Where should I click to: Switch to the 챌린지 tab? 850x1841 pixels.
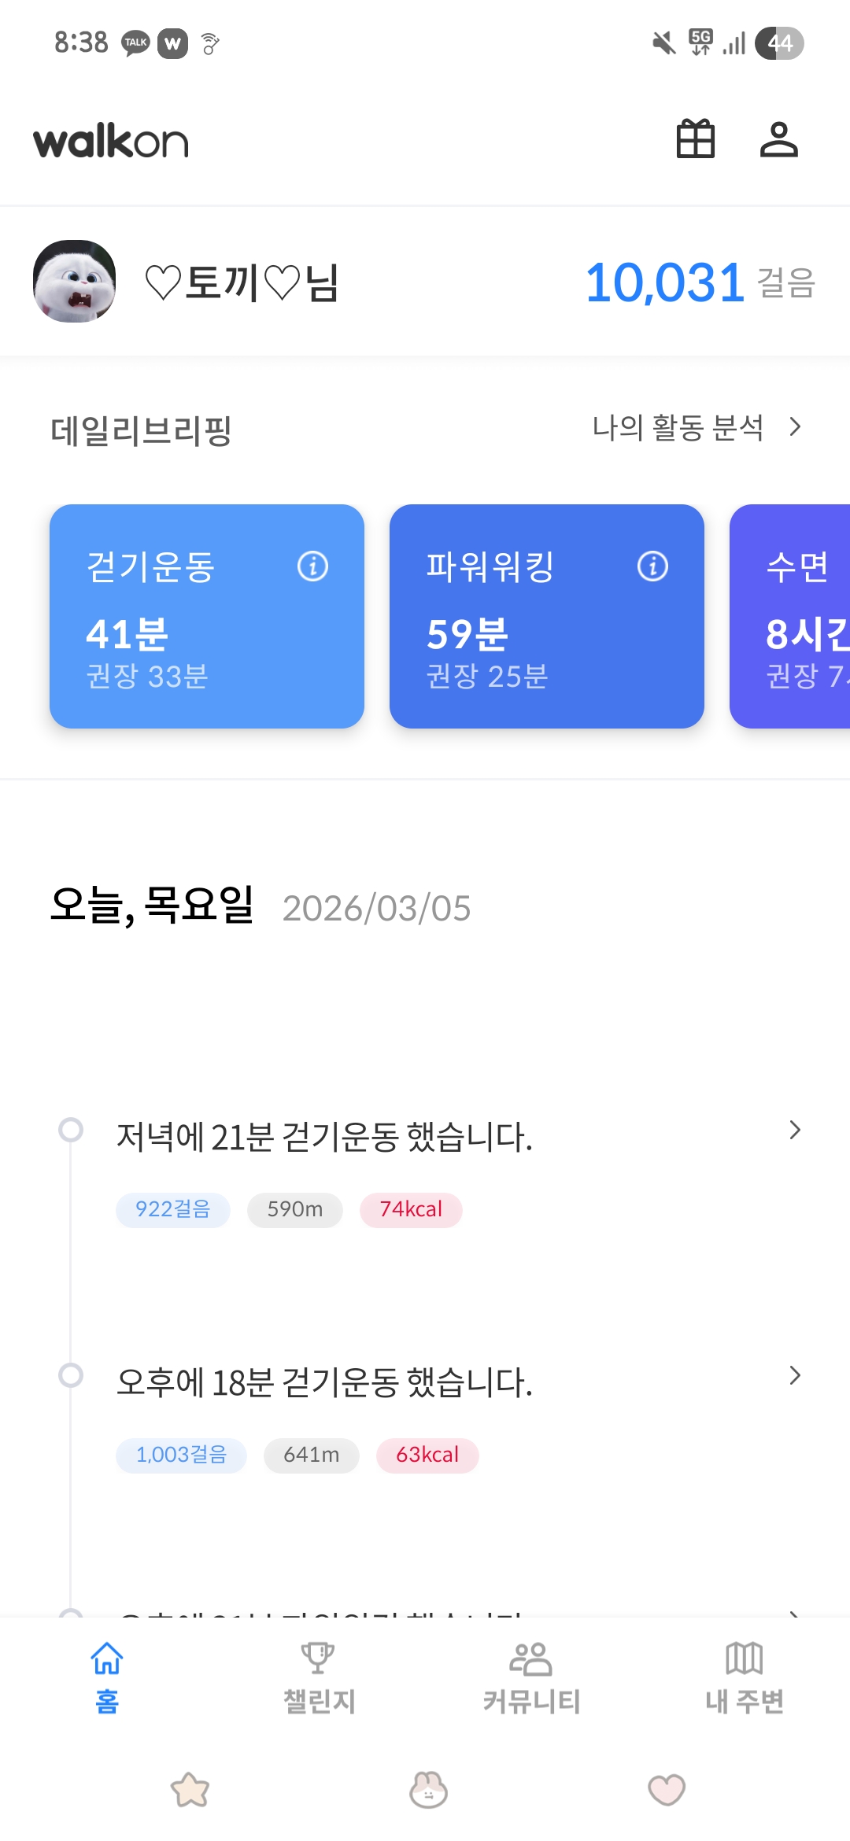(x=319, y=1677)
